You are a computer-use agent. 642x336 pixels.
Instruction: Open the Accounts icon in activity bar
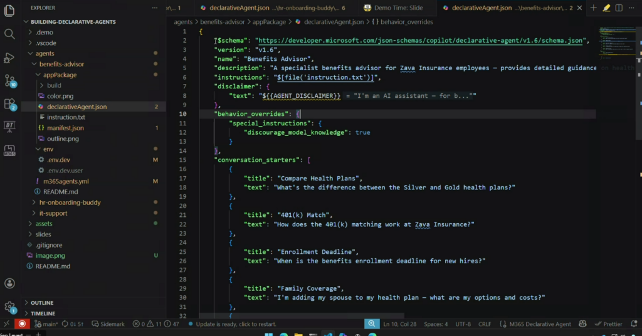click(x=9, y=283)
